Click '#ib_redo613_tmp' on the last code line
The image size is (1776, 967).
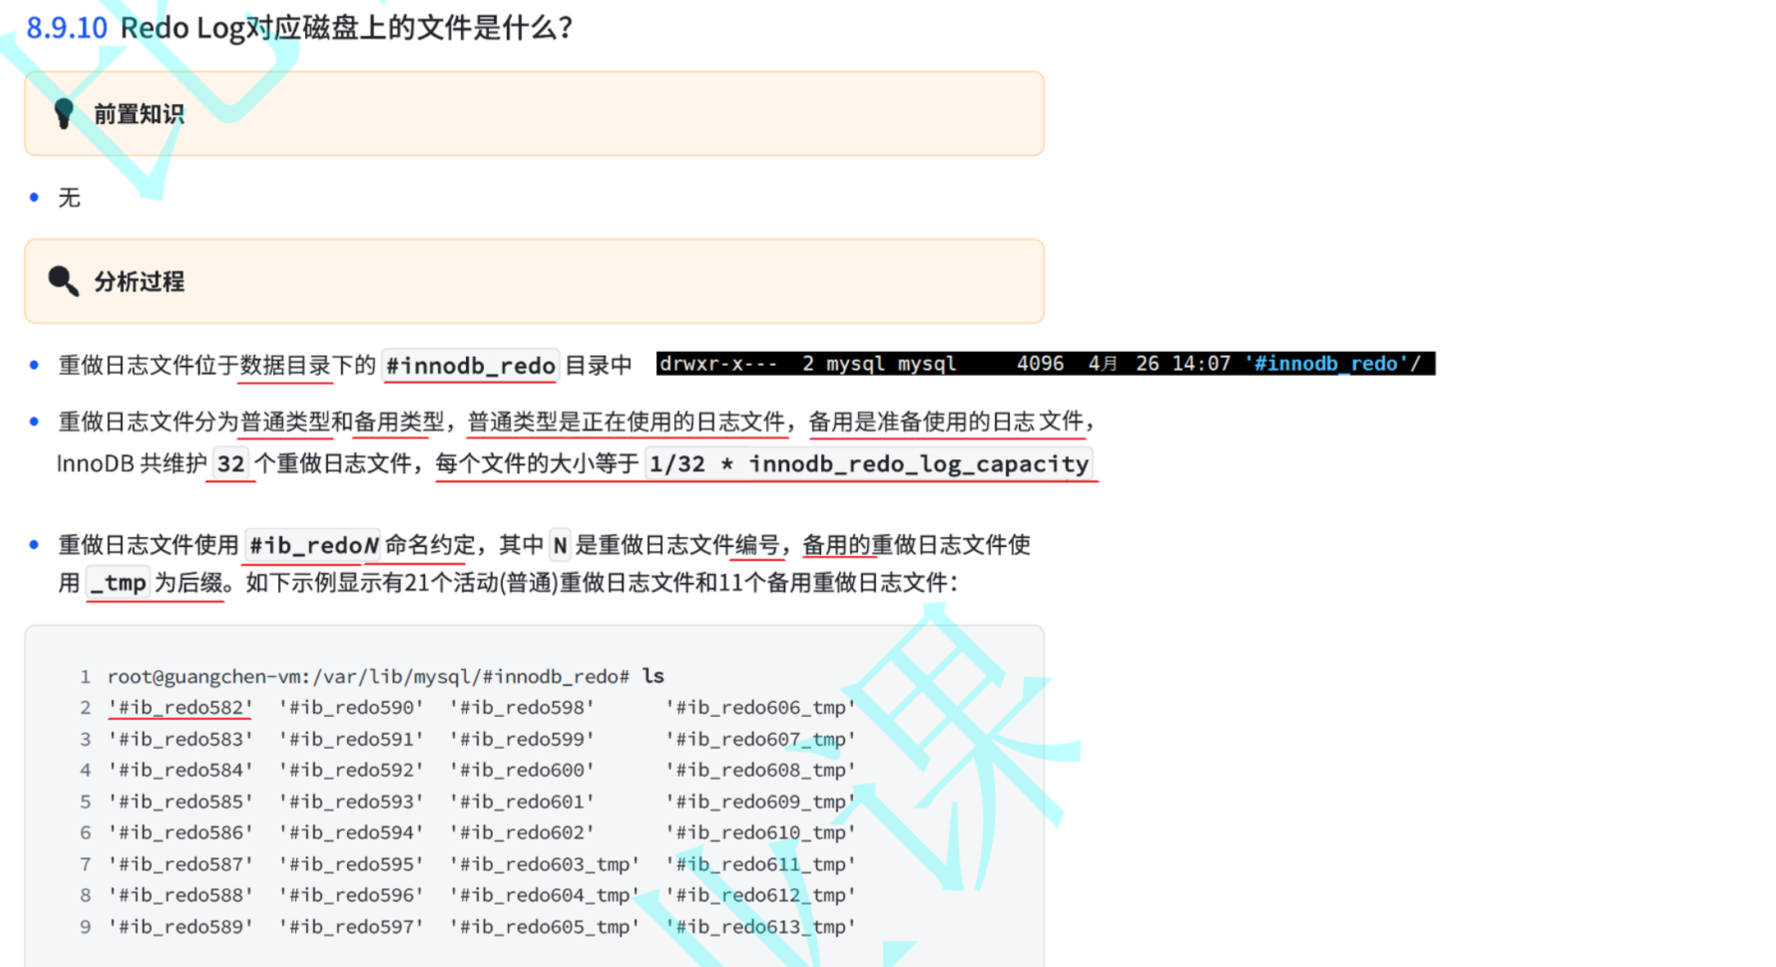tap(760, 927)
